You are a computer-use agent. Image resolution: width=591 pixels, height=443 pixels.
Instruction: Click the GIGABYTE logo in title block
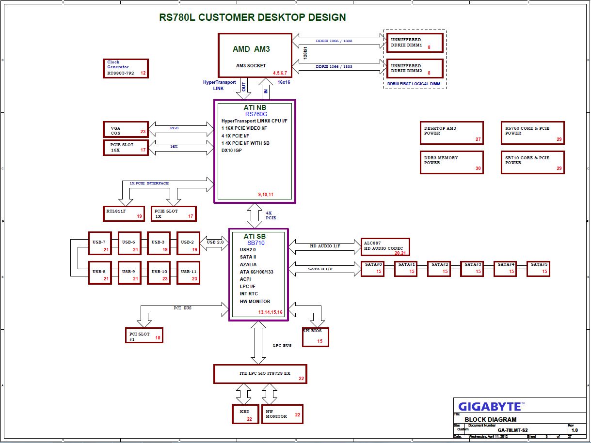point(489,407)
